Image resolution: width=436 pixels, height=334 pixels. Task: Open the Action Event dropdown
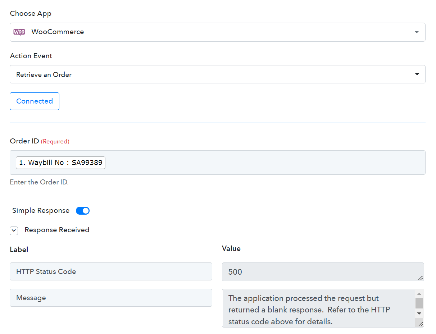[x=217, y=74]
